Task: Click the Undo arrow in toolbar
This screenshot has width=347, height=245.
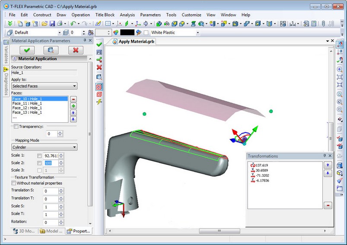Action: [73, 23]
